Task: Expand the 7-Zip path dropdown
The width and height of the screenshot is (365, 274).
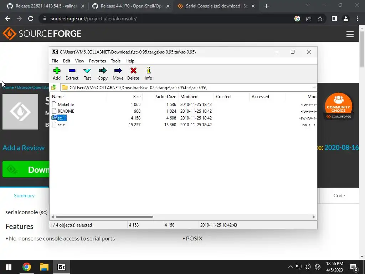Action: [x=314, y=88]
